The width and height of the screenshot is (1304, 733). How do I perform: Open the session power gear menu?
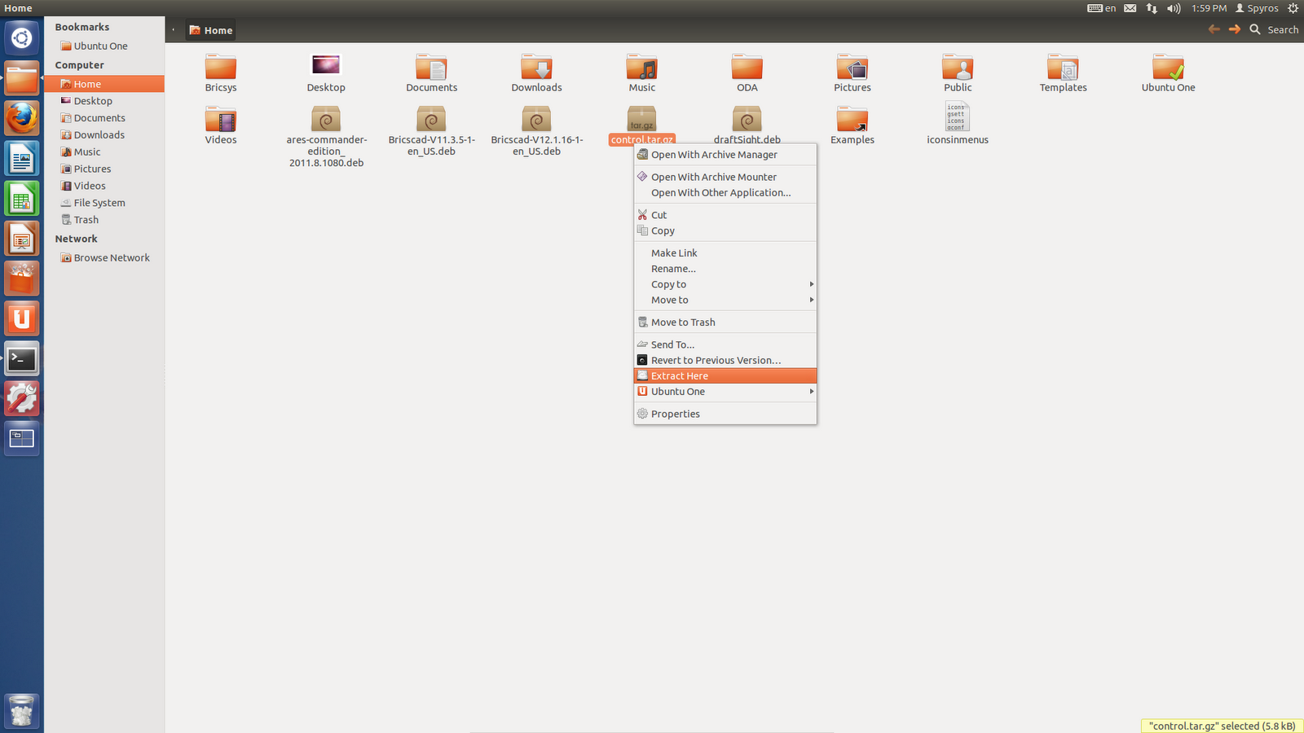[x=1293, y=8]
